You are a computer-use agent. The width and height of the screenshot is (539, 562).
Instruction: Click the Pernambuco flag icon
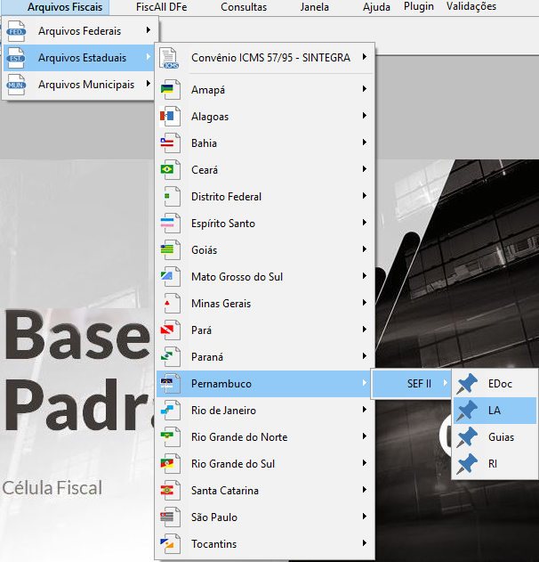point(170,384)
